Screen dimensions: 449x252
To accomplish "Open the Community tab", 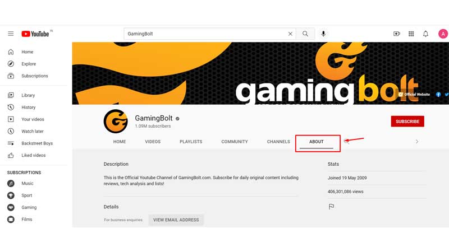I will [235, 142].
